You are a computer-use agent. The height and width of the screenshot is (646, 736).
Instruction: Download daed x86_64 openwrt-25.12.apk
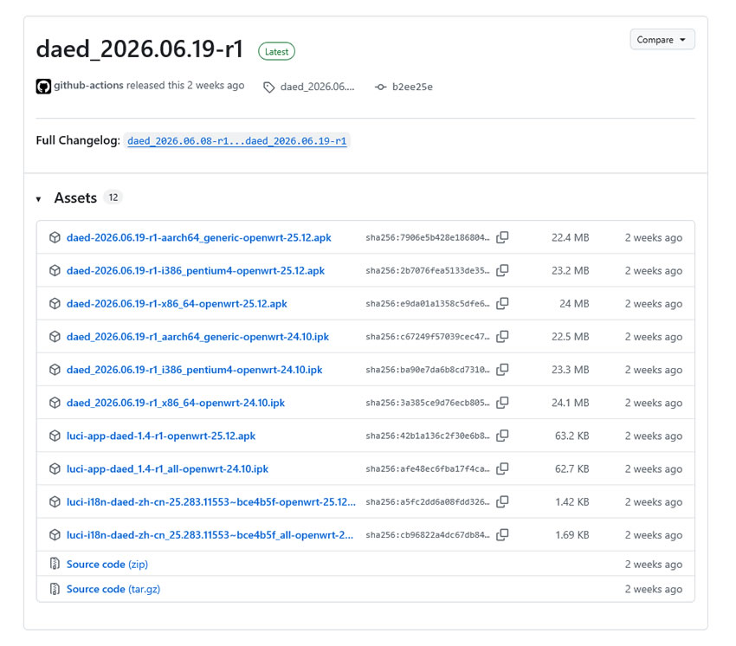click(177, 304)
